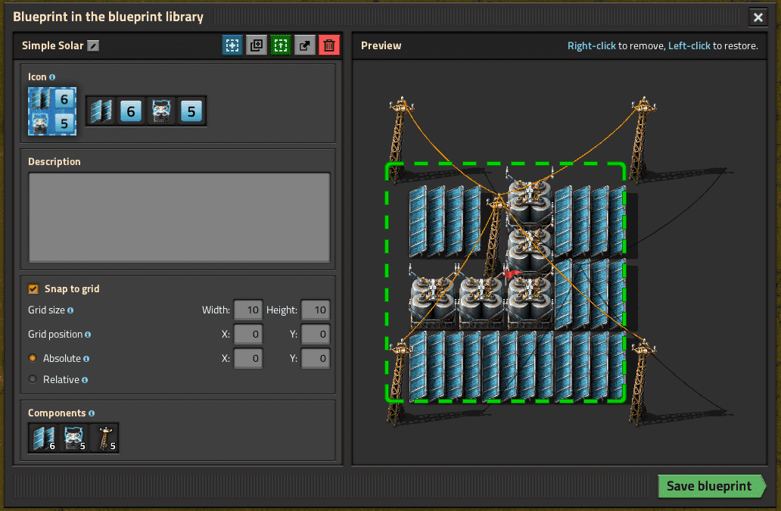Click the center power pole in preview
The height and width of the screenshot is (511, 781).
[495, 237]
